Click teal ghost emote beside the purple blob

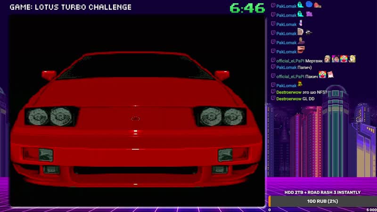coord(301,14)
